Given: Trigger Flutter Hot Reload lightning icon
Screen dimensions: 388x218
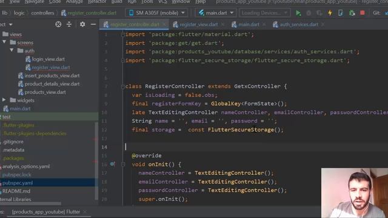Looking at the screenshot, I should (x=330, y=13).
